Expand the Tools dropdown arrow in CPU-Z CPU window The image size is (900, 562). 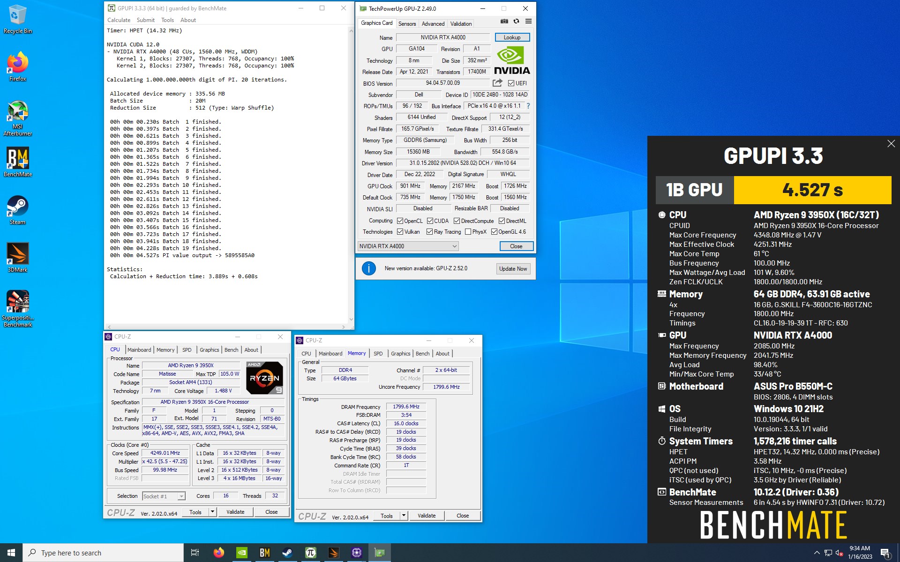[212, 512]
